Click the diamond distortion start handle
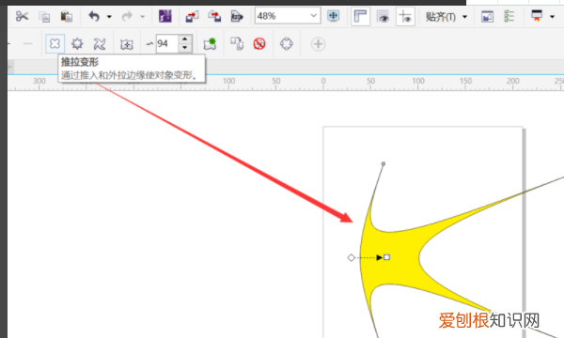The height and width of the screenshot is (338, 564). click(351, 257)
